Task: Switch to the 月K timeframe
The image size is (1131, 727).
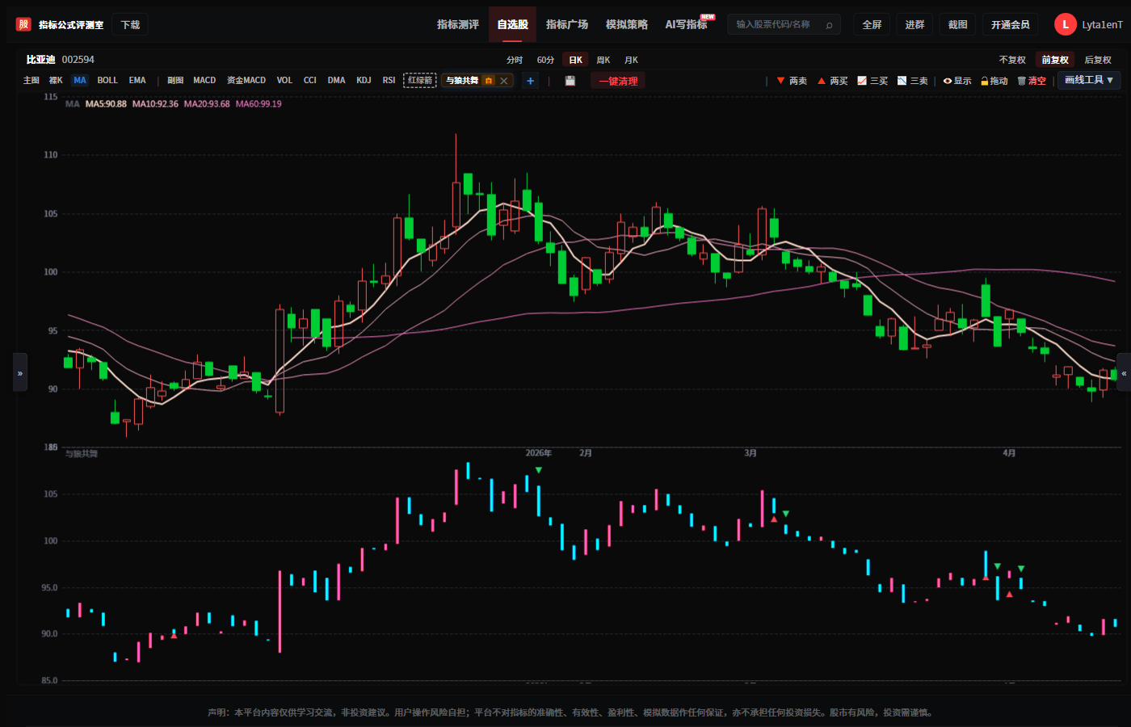Action: coord(632,60)
